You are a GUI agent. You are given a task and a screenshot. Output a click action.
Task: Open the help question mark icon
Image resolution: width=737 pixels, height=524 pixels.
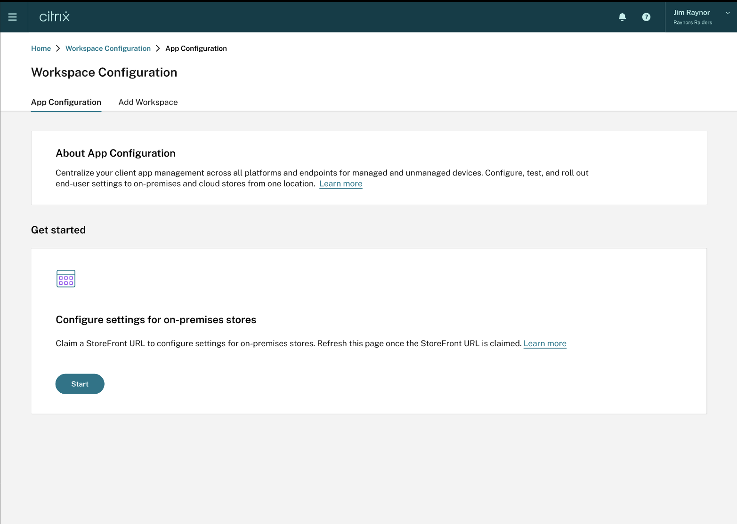[x=646, y=17]
